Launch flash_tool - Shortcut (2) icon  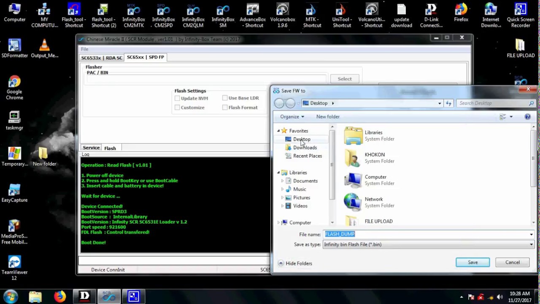click(x=104, y=16)
